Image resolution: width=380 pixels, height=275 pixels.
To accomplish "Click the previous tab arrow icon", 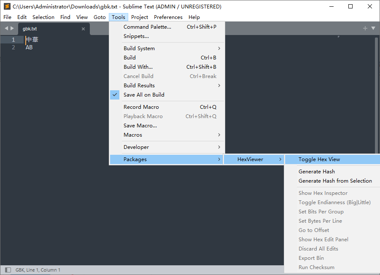I will (6, 28).
